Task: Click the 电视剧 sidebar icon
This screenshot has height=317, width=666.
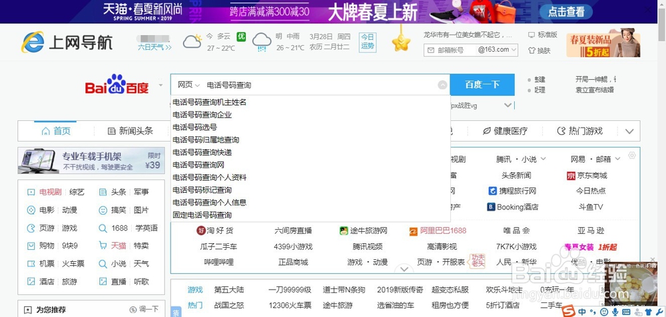Action: 31,192
